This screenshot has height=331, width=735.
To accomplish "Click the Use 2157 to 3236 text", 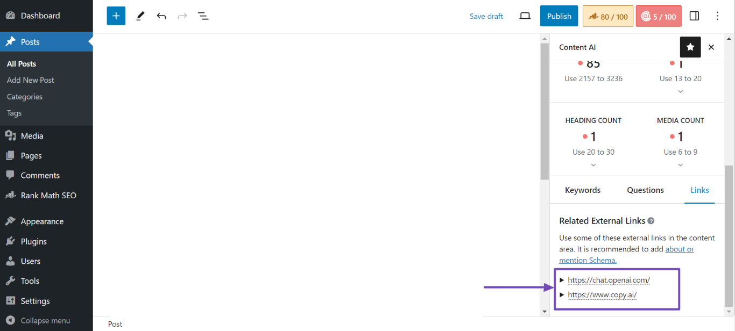I will 593,78.
